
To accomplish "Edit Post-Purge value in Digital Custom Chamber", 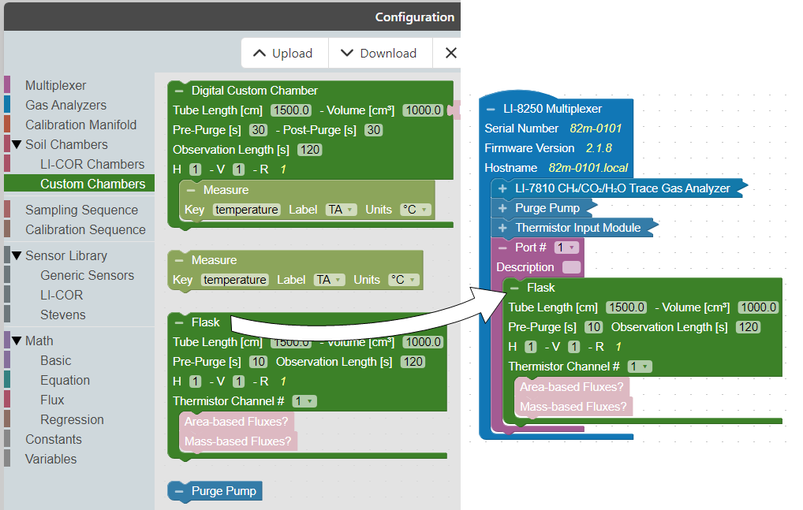I will (374, 130).
